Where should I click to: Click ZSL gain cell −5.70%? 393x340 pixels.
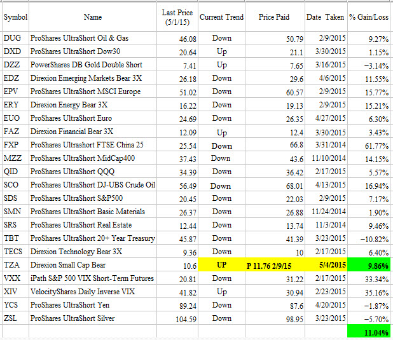369,318
